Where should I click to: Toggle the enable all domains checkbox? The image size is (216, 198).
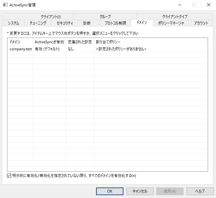[9, 175]
